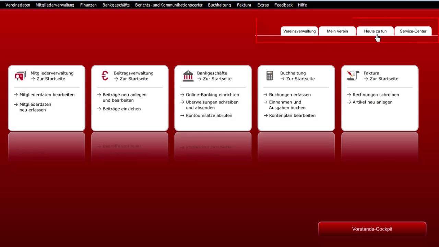Screen dimensions: 439x247
Task: Open the Faktura menu in menu bar
Action: 244,5
